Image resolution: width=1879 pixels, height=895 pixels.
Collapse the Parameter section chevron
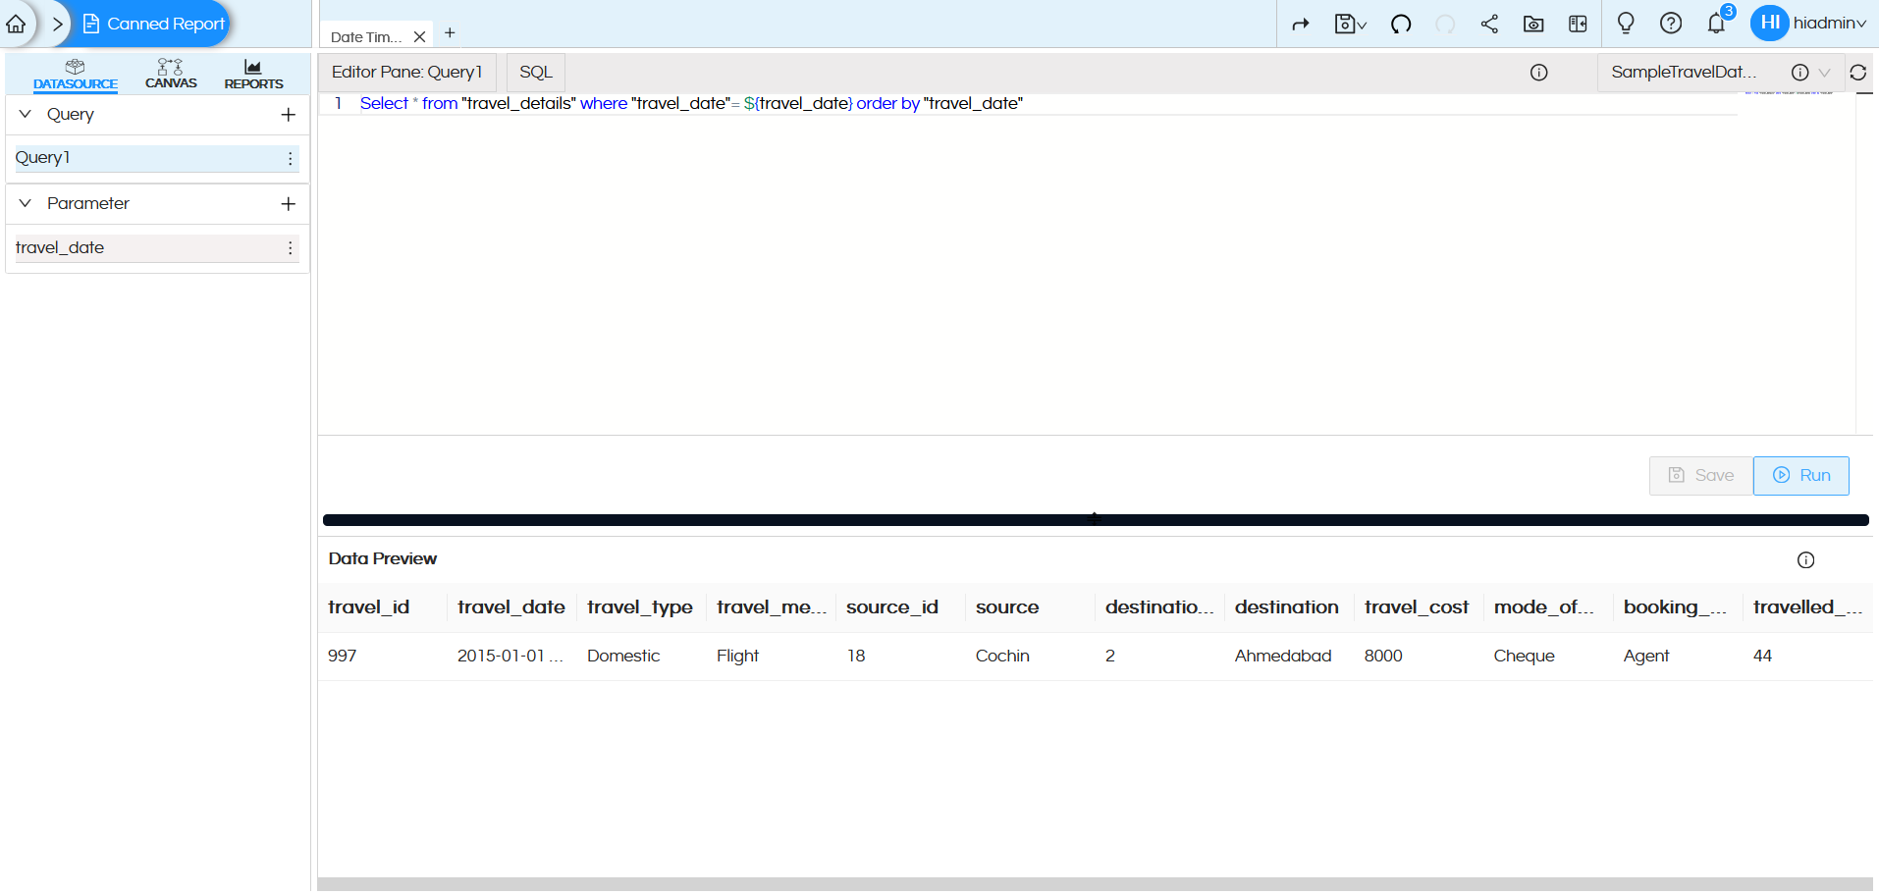(x=25, y=203)
